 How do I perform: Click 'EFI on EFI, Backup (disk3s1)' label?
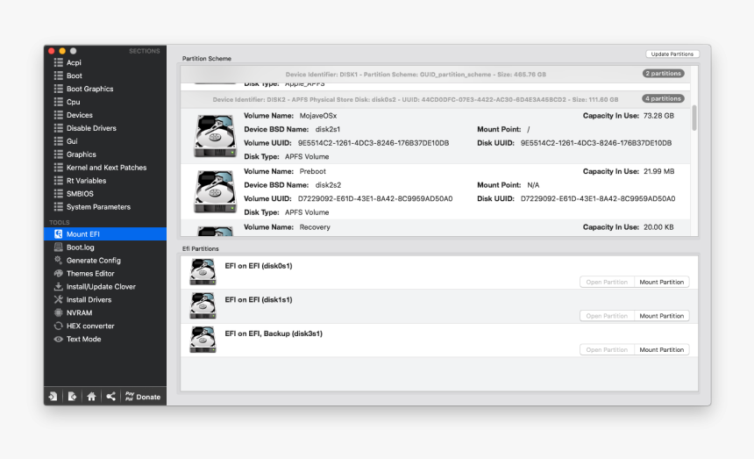[274, 333]
